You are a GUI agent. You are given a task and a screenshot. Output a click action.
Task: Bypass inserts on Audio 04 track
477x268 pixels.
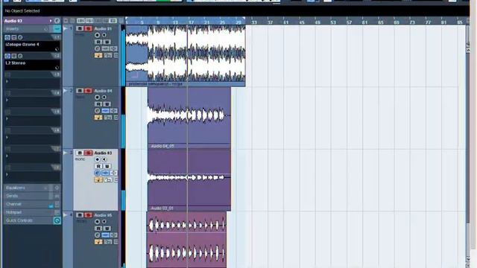click(105, 111)
